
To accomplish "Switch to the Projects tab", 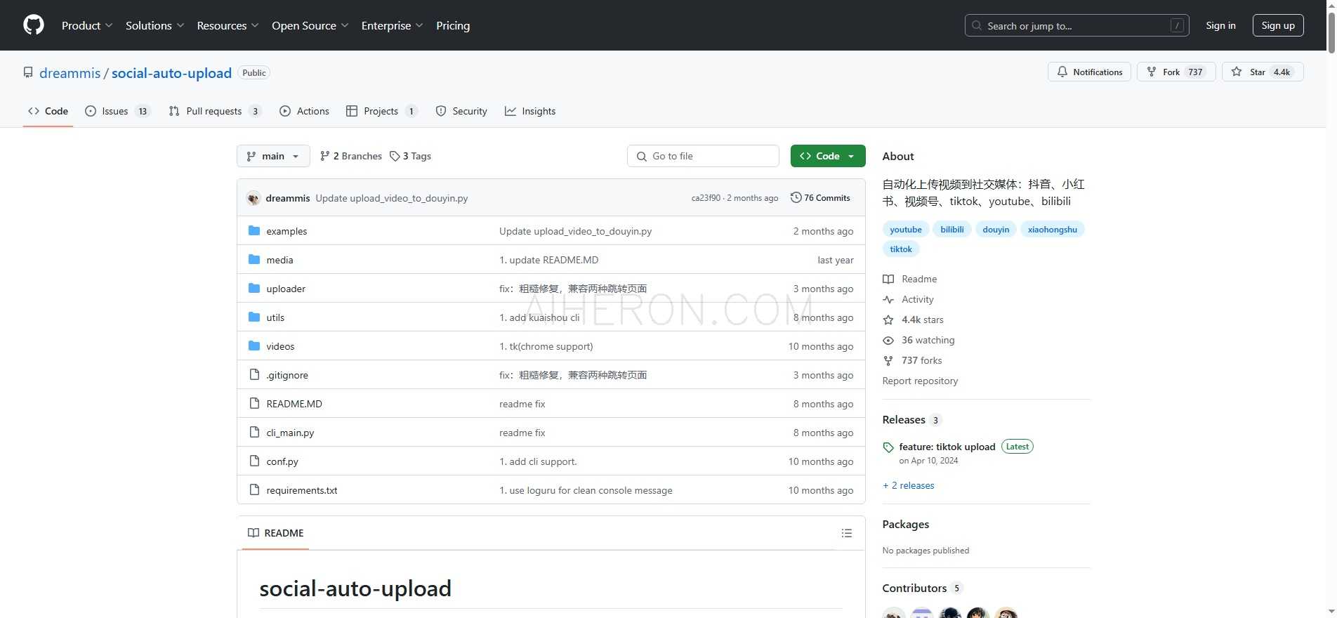I will pyautogui.click(x=382, y=111).
